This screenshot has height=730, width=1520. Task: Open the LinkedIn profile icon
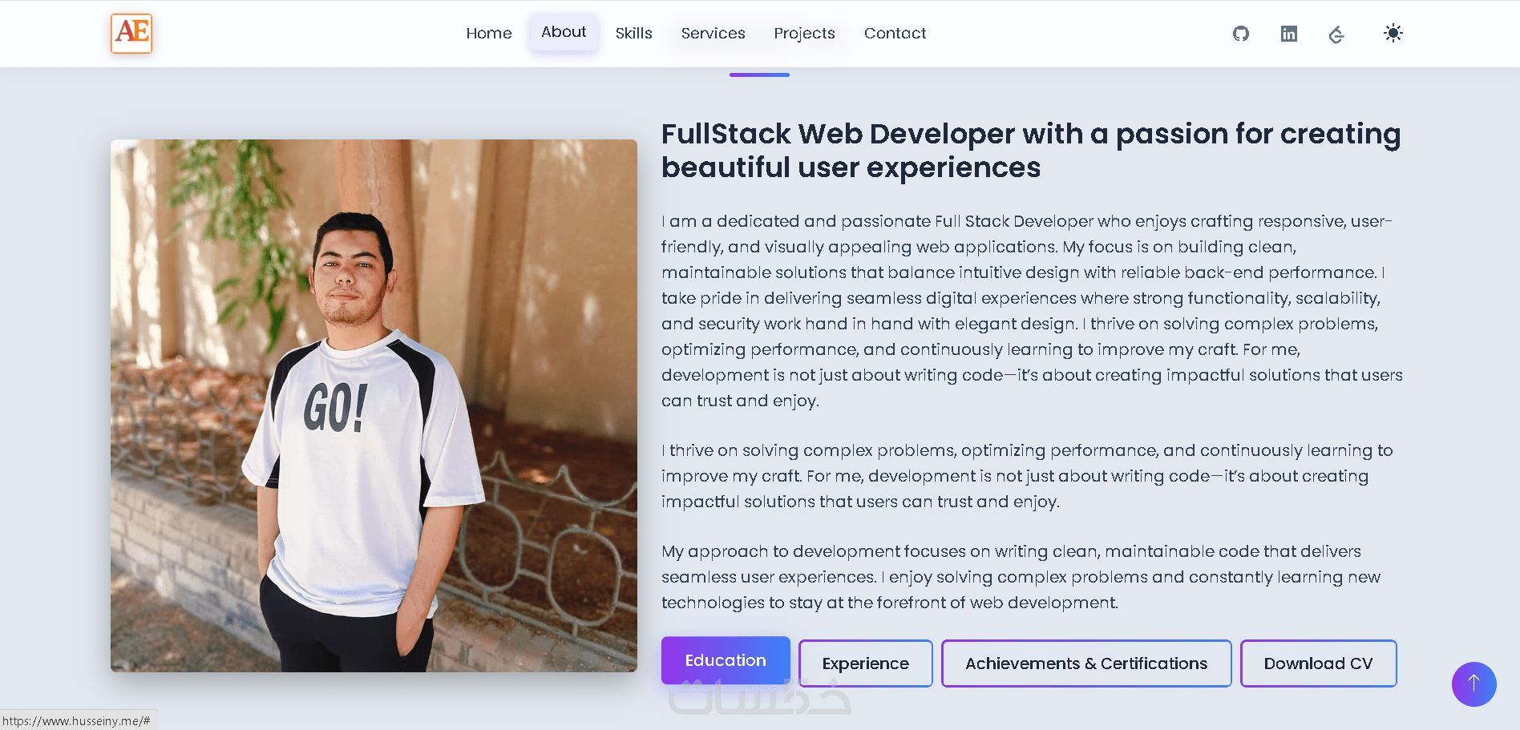coord(1289,34)
